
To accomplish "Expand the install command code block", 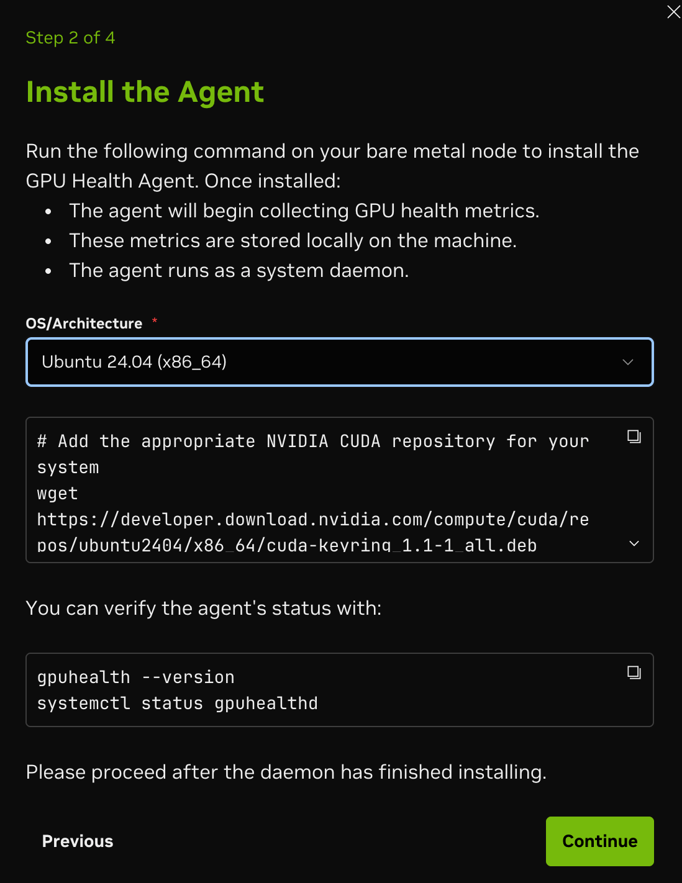I will tap(634, 543).
